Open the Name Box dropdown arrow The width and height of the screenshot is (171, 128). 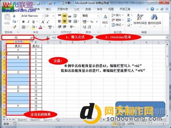tap(32, 38)
